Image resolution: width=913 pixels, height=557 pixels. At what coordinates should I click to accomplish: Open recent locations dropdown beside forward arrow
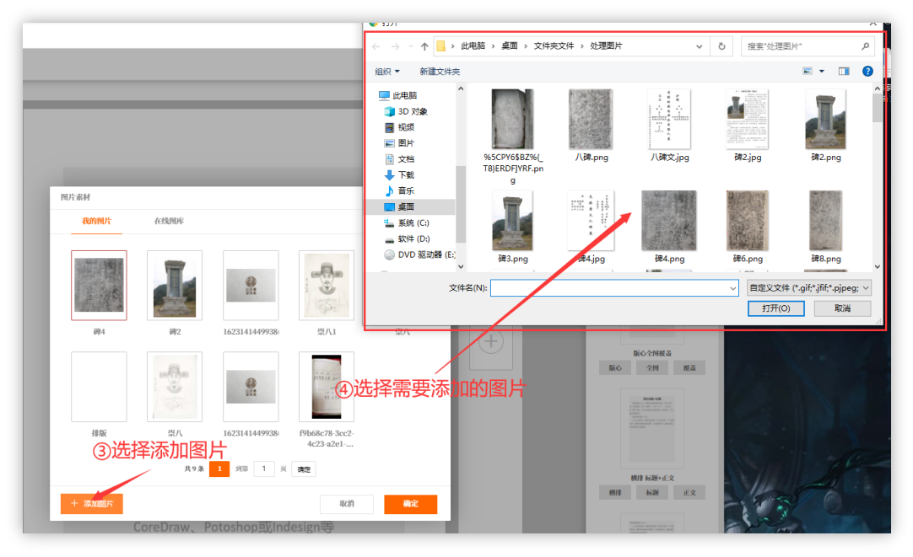pos(410,46)
